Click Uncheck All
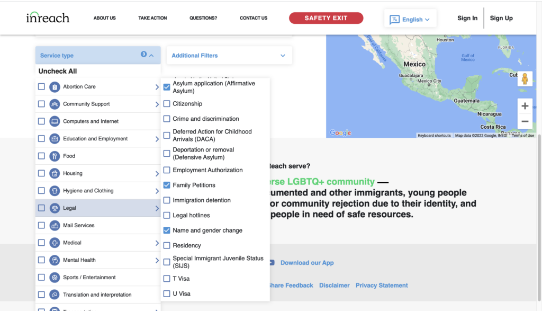 58,72
